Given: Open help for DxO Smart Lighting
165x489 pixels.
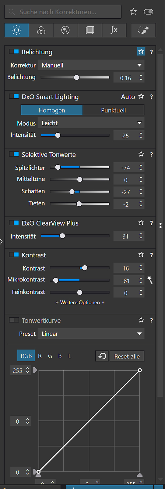Looking at the screenshot, I should (x=151, y=97).
